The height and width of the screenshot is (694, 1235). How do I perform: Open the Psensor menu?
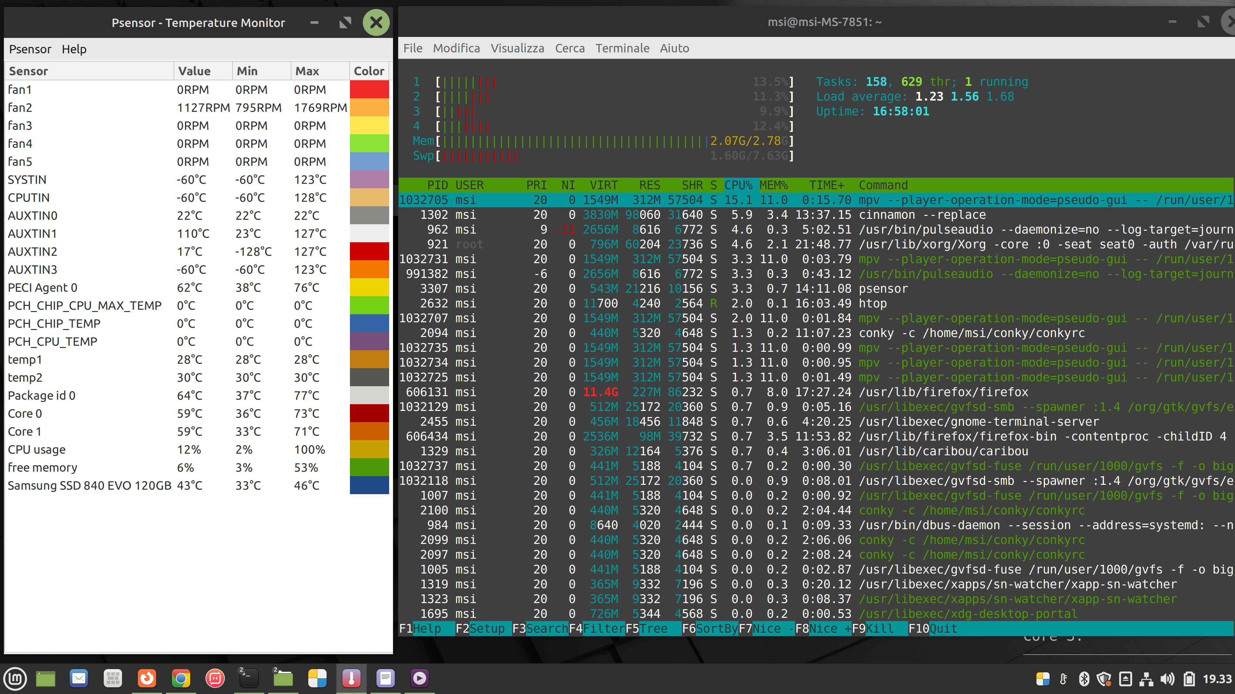click(30, 49)
